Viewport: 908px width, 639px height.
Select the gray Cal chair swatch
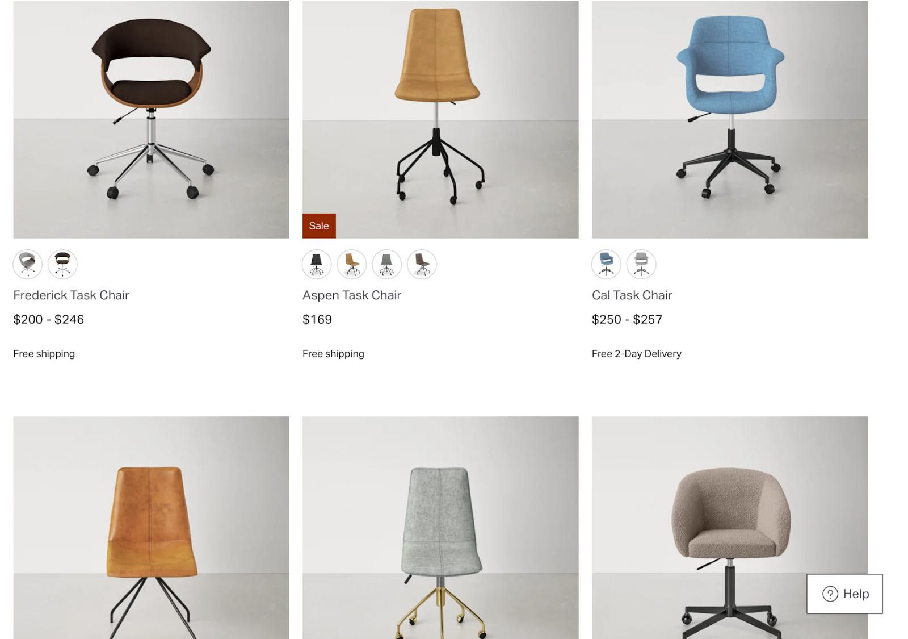(641, 264)
